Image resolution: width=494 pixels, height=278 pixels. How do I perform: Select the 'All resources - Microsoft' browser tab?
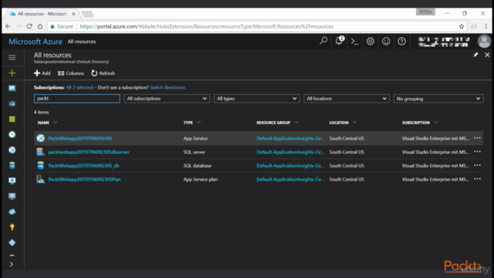42,14
